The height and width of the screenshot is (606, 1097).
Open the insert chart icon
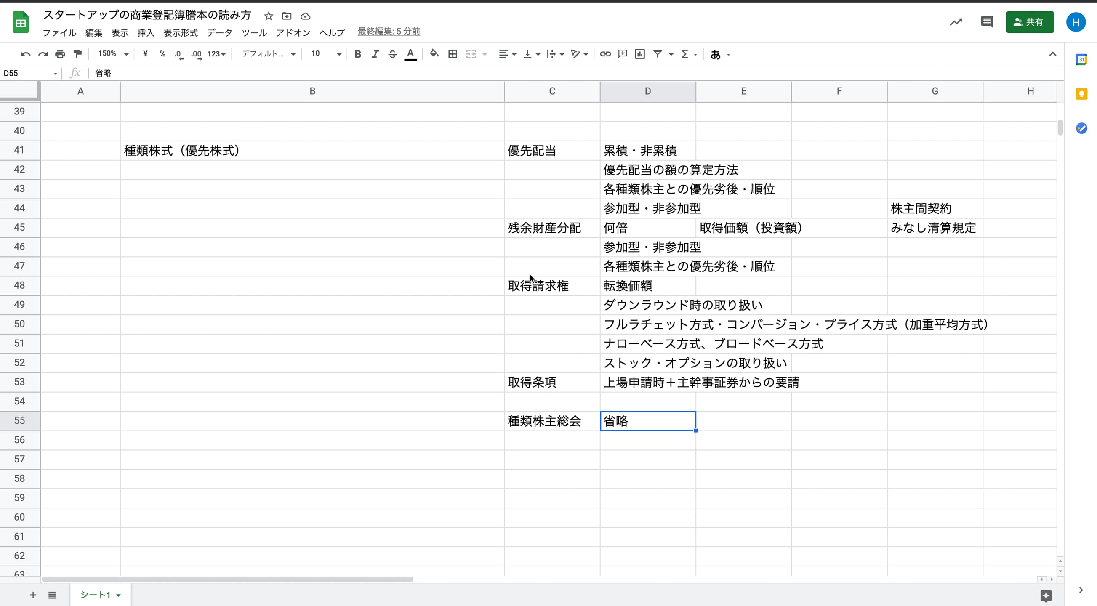click(639, 54)
